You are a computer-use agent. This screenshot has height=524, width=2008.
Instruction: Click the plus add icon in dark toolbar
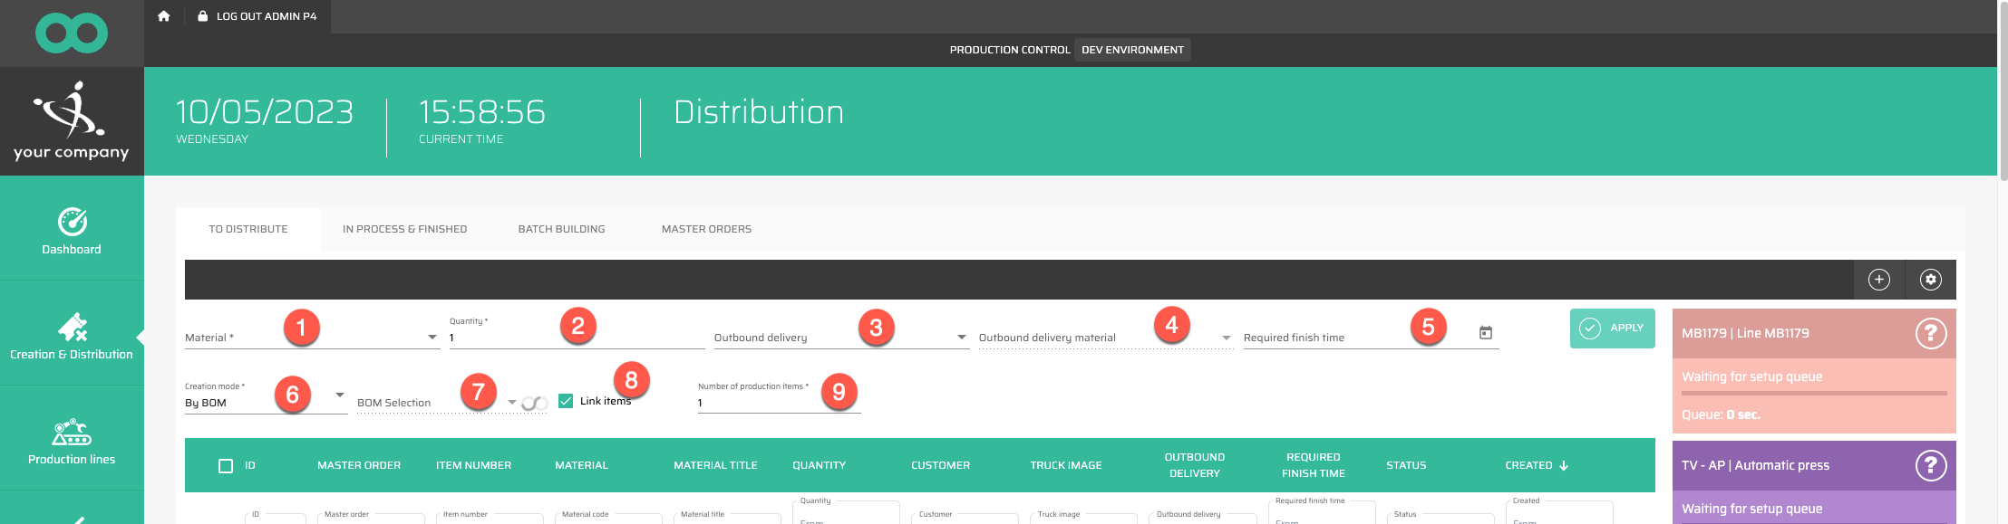1879,280
